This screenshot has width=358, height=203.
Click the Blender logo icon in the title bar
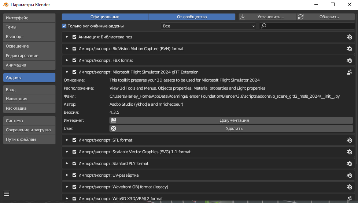click(6, 4)
